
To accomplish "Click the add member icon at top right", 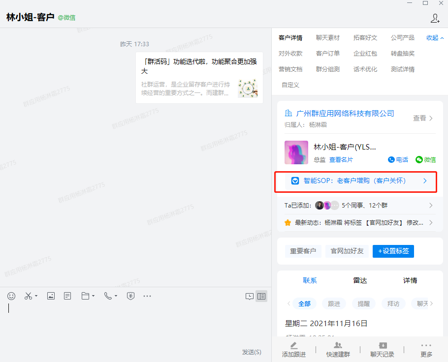I will pyautogui.click(x=435, y=18).
